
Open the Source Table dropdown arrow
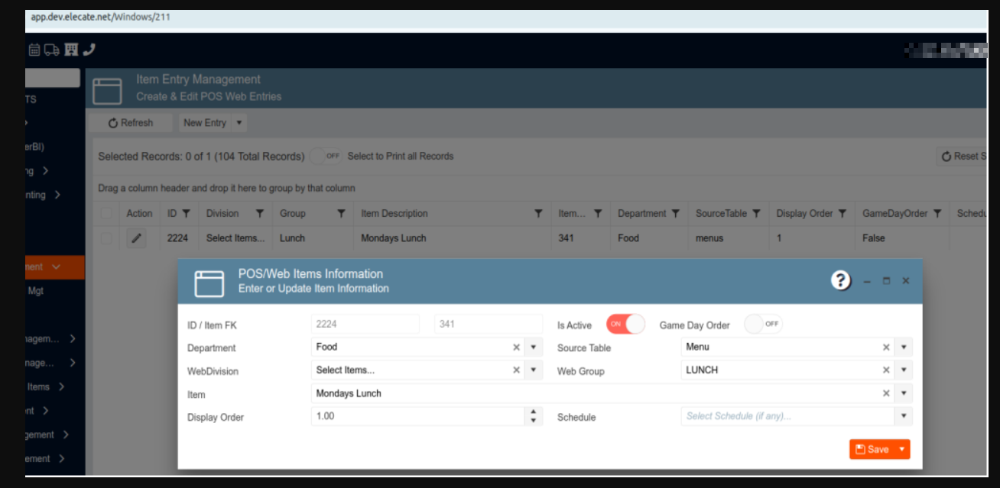[904, 347]
